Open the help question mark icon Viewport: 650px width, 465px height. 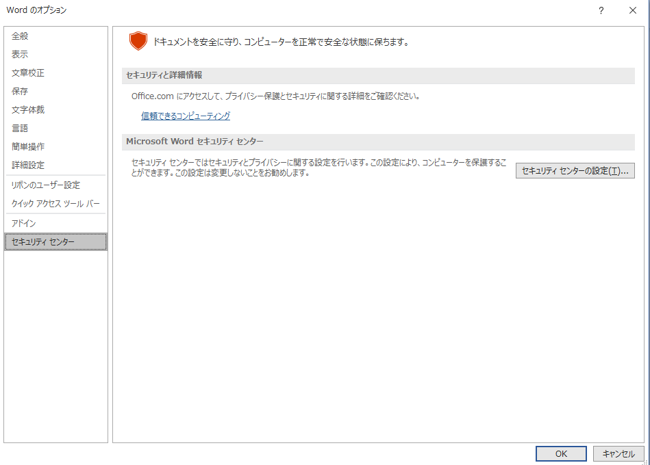tap(601, 10)
